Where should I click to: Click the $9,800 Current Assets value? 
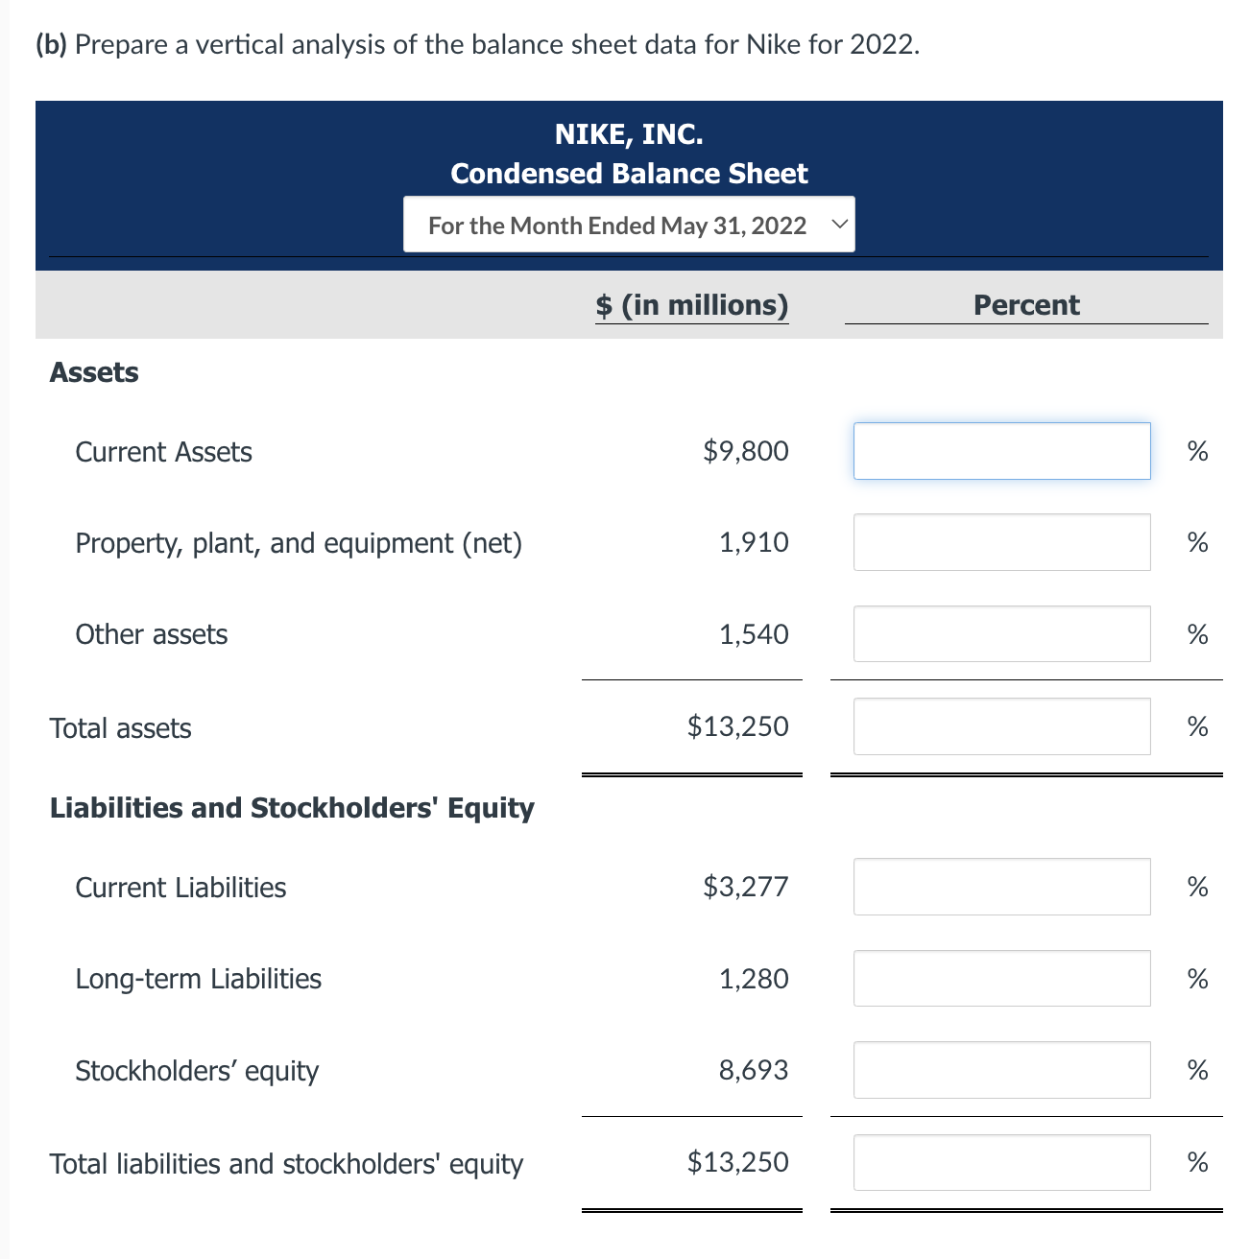(744, 451)
